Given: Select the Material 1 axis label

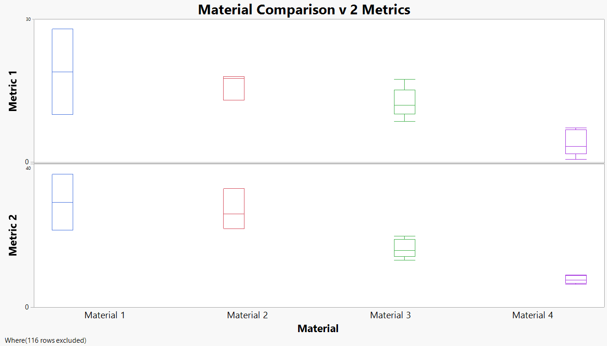Looking at the screenshot, I should (105, 315).
